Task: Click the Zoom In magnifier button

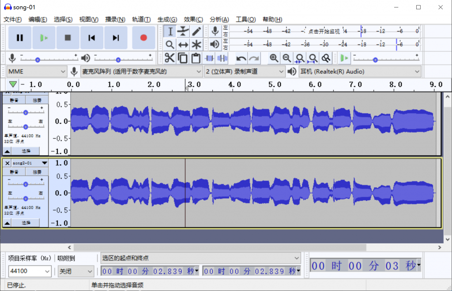Action: click(274, 58)
